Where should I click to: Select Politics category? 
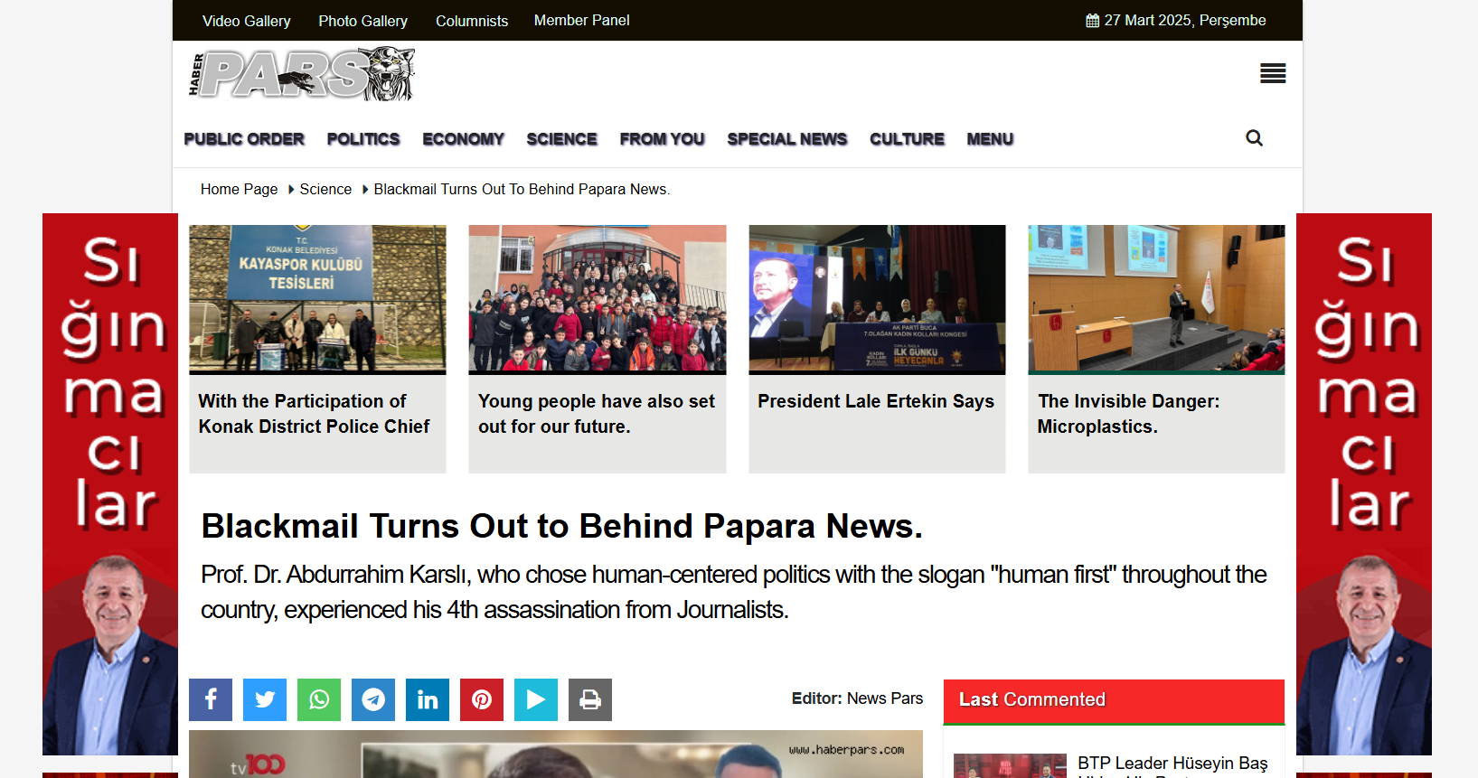click(x=363, y=139)
